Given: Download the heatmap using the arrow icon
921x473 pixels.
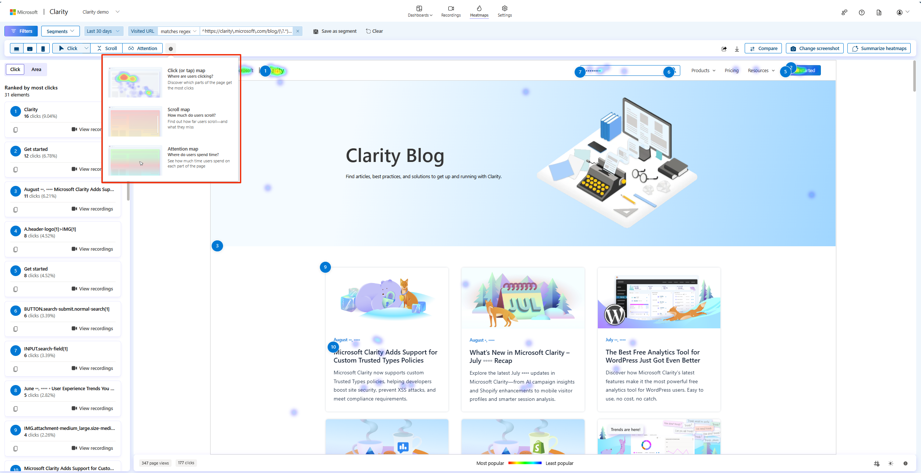Looking at the screenshot, I should click(737, 49).
